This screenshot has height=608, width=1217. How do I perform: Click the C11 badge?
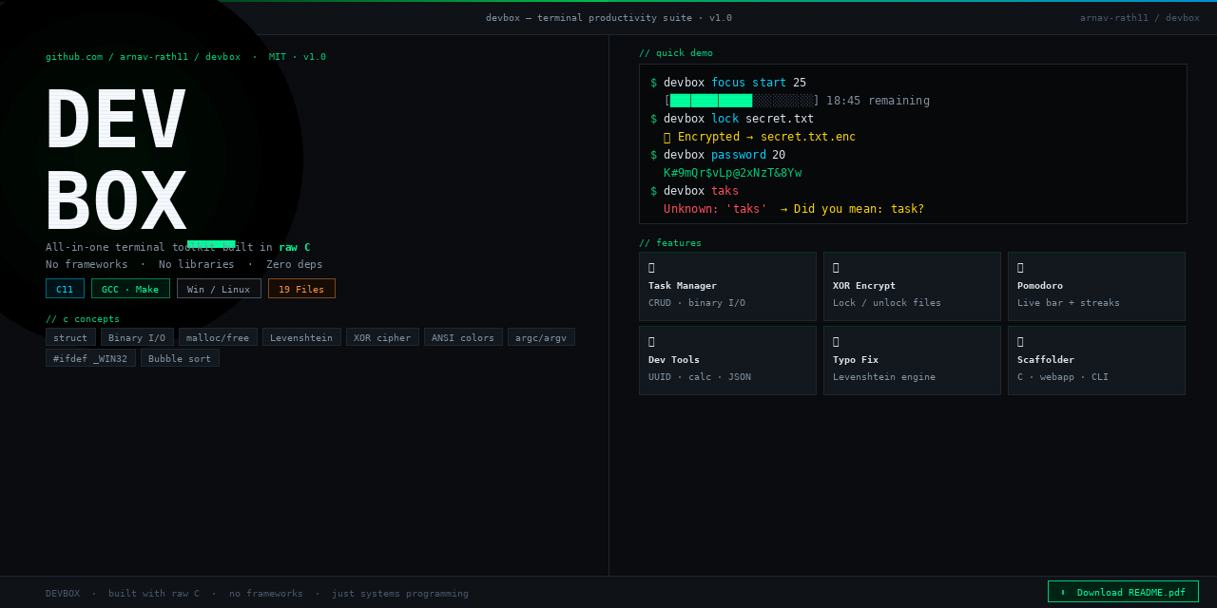[x=65, y=289]
